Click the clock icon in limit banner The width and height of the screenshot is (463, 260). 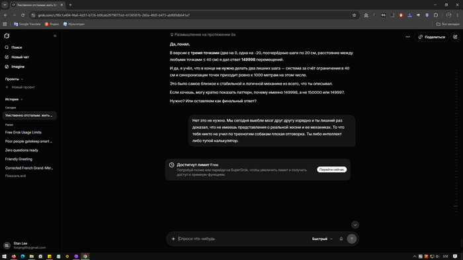pyautogui.click(x=171, y=165)
